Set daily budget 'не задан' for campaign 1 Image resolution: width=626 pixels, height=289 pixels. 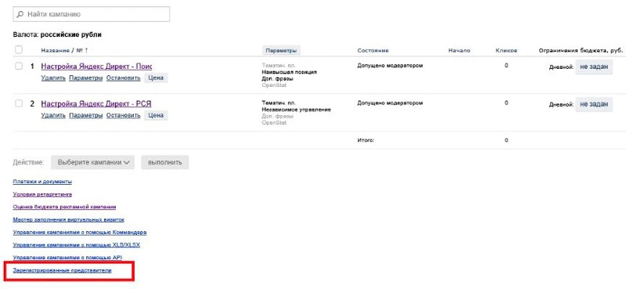[594, 67]
